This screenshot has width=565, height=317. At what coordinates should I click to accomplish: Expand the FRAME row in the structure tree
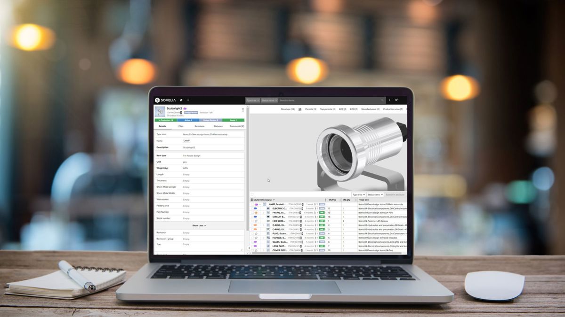coord(263,212)
